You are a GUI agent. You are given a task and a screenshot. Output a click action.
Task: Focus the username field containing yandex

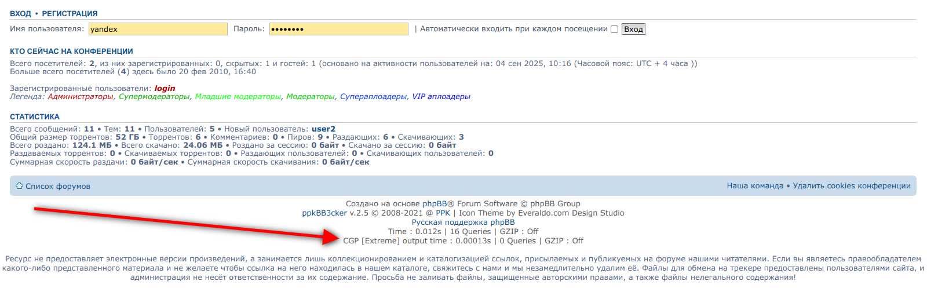pyautogui.click(x=158, y=29)
